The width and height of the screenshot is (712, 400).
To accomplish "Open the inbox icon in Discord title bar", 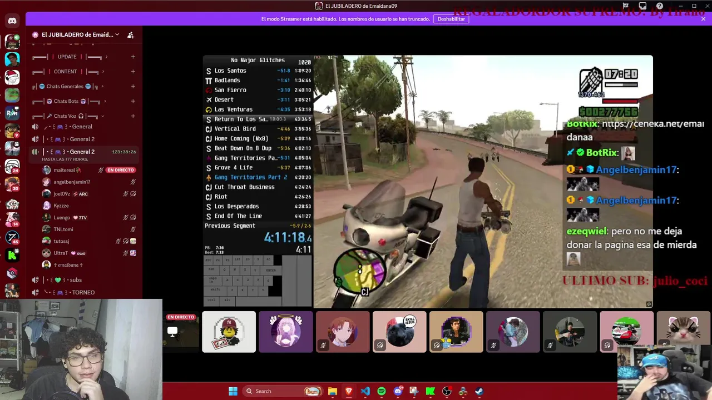I will [x=642, y=6].
